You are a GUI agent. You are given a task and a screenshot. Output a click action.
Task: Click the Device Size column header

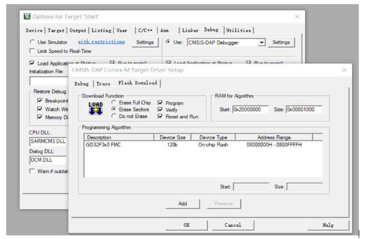172,138
